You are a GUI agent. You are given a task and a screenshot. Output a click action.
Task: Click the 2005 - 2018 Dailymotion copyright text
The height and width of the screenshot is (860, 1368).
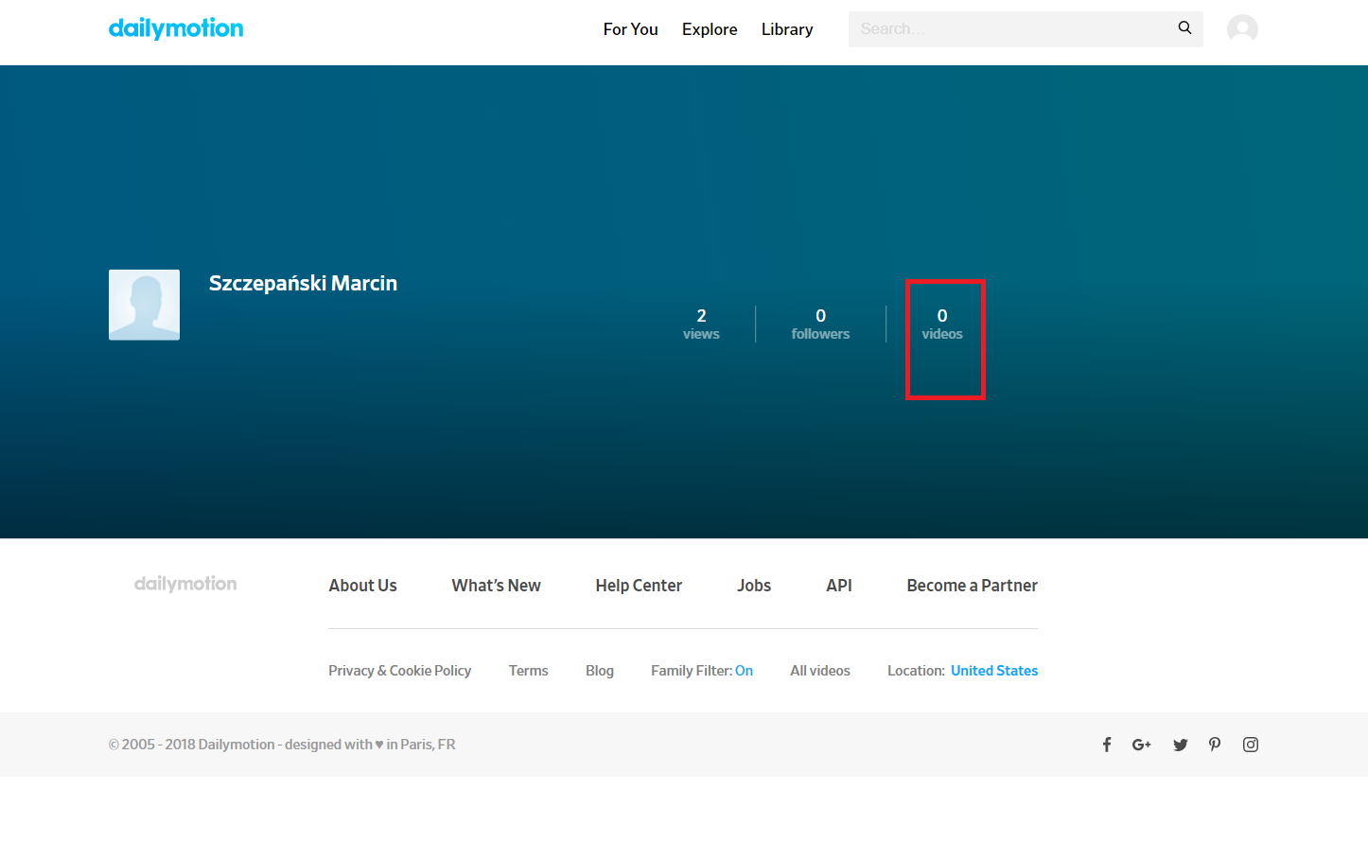[282, 745]
